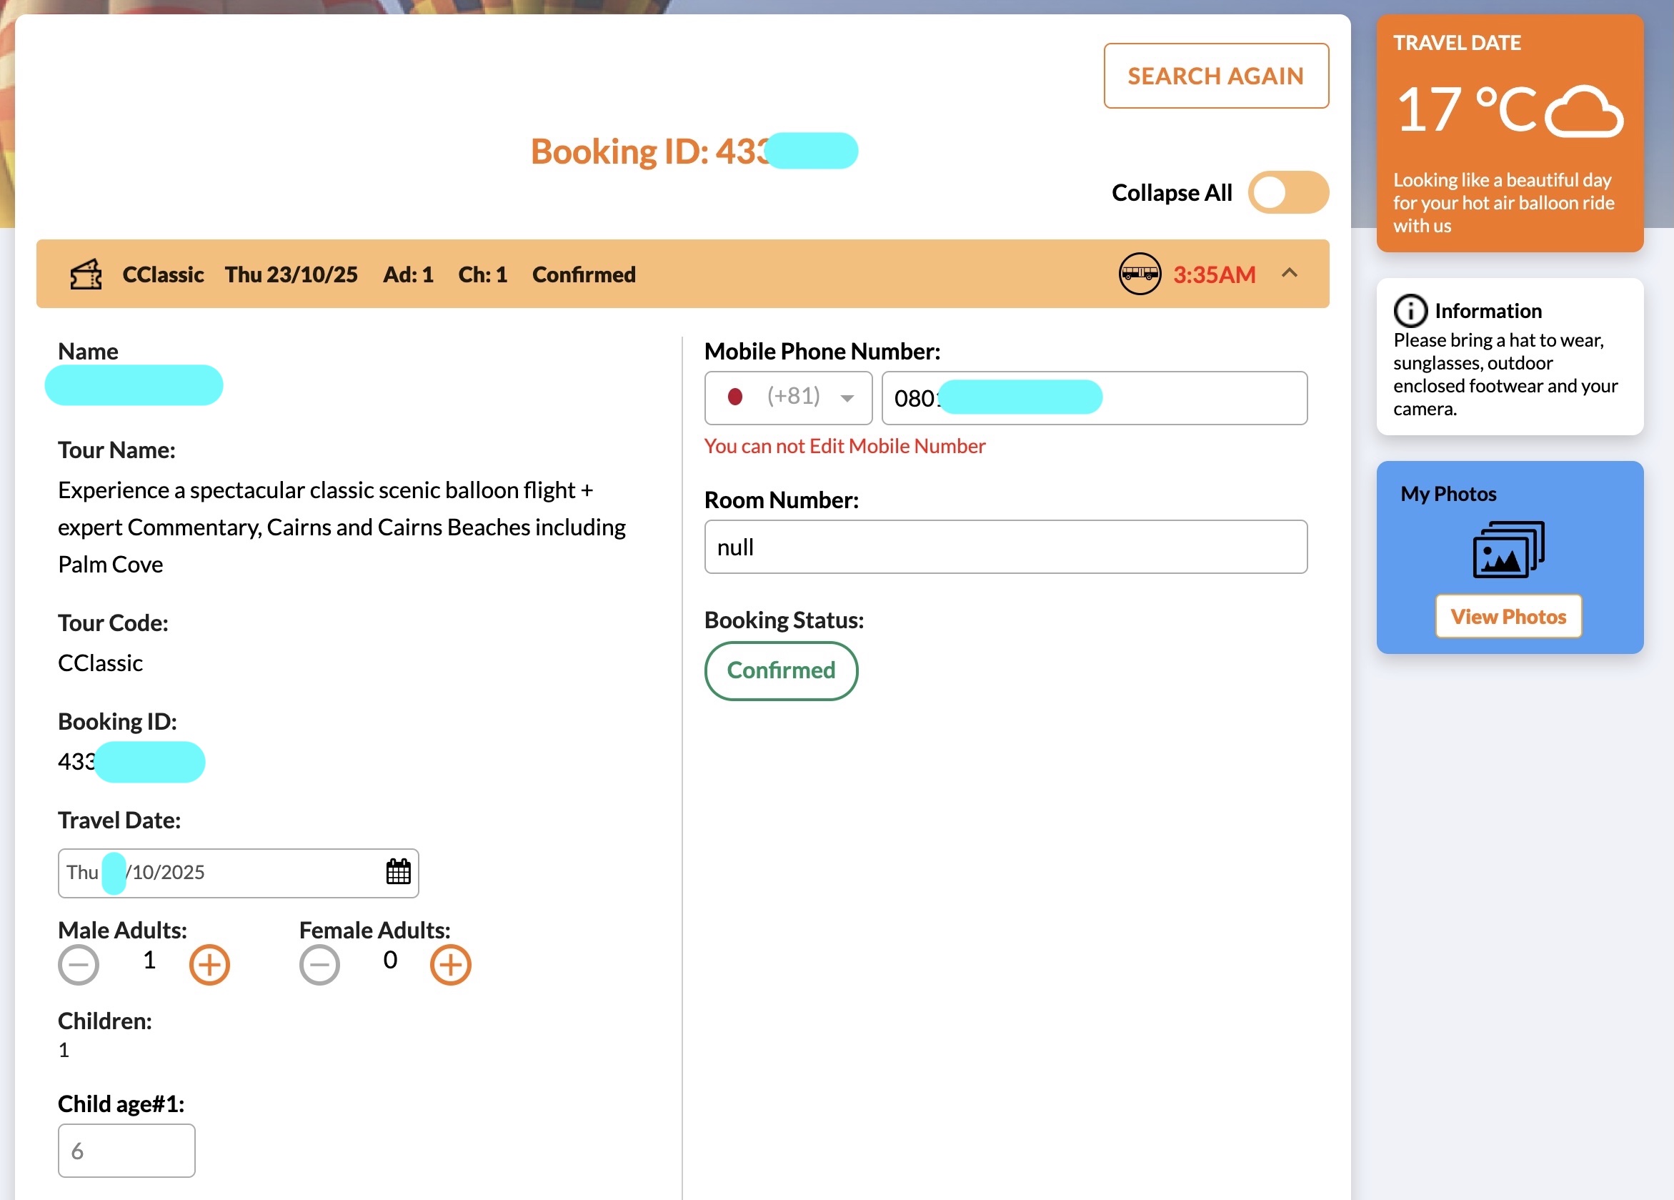Image resolution: width=1674 pixels, height=1200 pixels.
Task: Click the Travel Date text field
Action: tap(221, 873)
